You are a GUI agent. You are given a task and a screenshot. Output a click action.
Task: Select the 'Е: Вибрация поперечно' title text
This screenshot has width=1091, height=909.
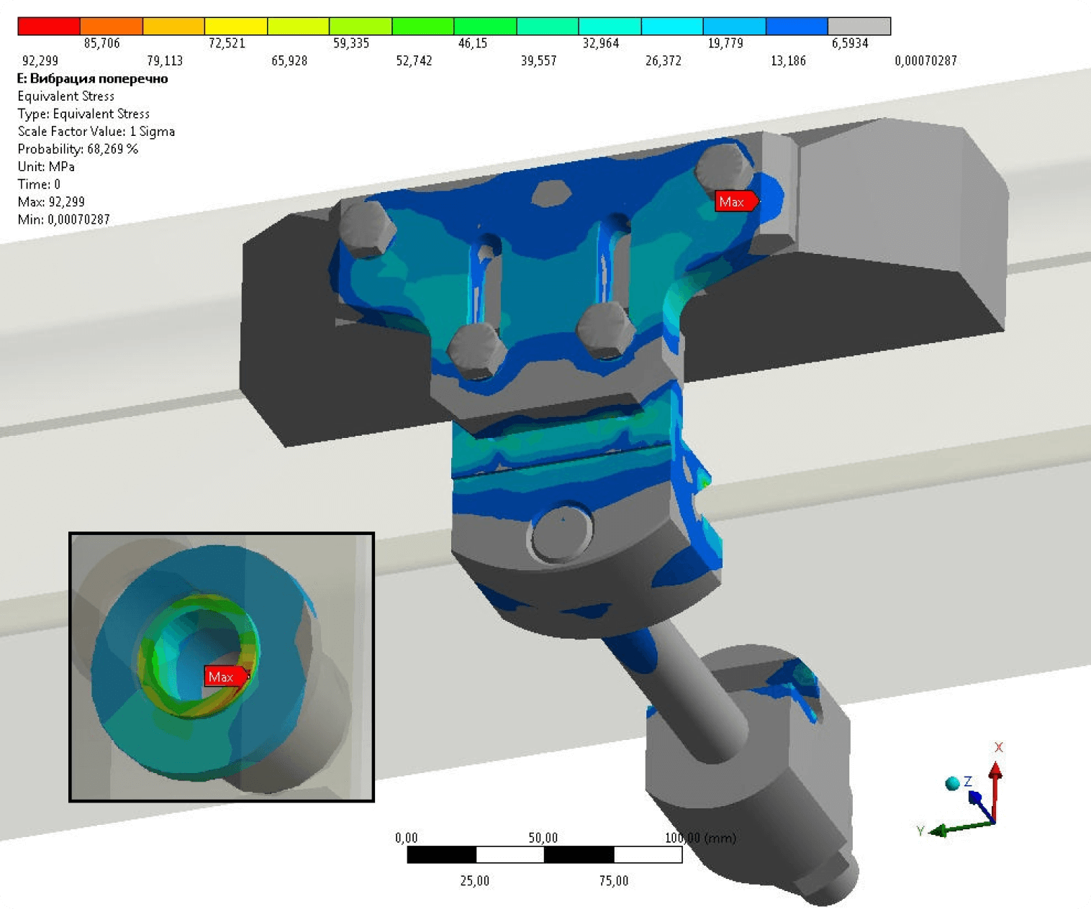click(92, 78)
